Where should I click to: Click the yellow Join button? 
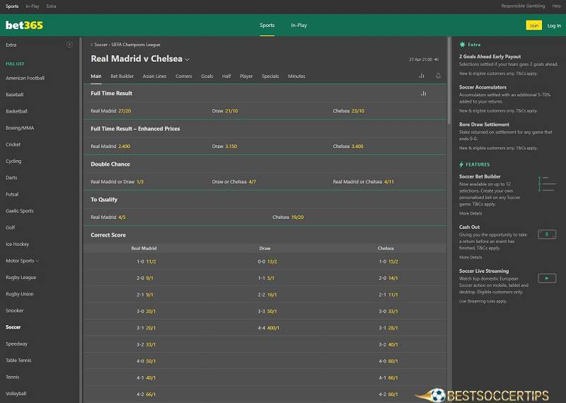click(534, 25)
